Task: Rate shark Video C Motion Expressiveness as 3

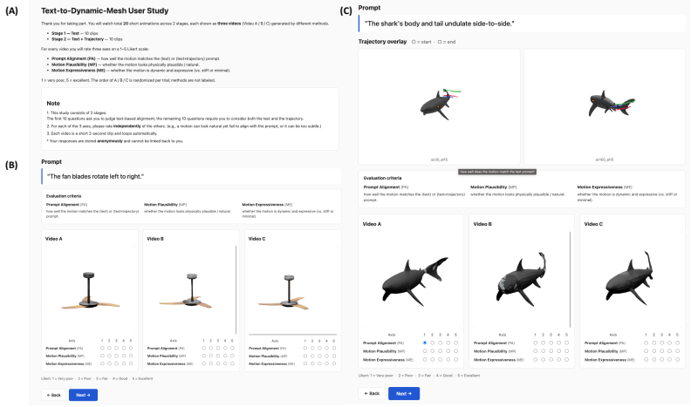Action: pos(662,359)
